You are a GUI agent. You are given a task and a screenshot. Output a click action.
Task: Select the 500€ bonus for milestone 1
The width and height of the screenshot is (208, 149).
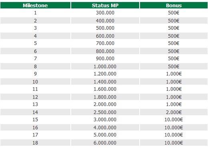174,13
